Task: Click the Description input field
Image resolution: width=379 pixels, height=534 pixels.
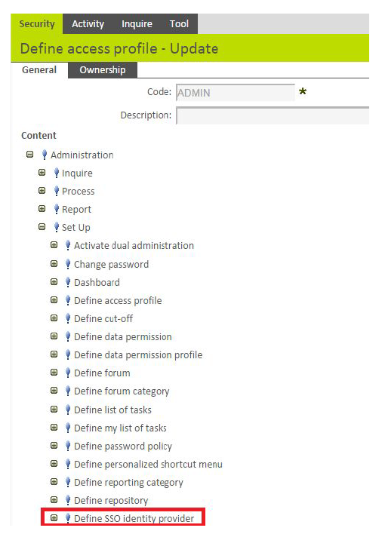Action: click(273, 115)
